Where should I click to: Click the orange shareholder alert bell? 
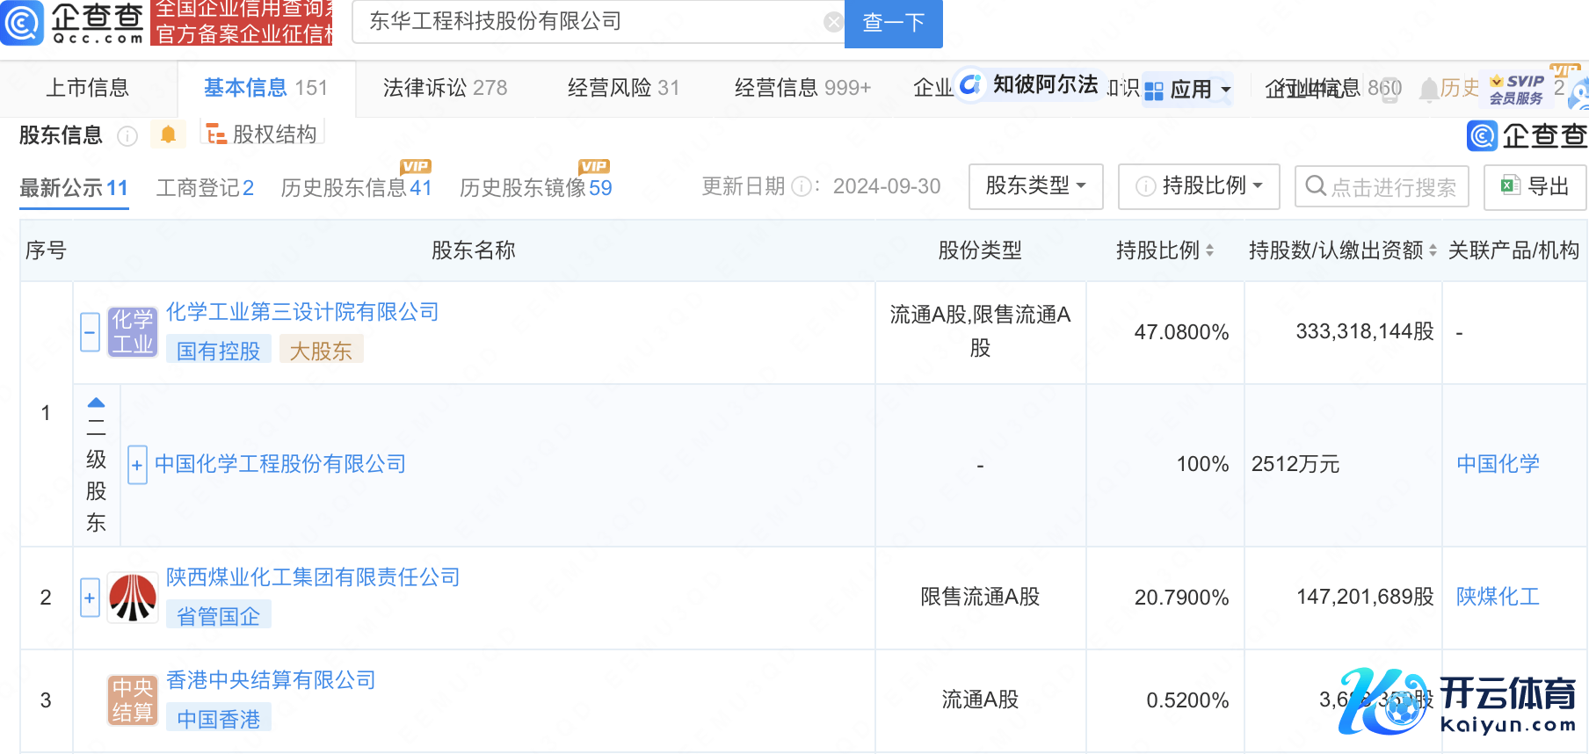168,134
